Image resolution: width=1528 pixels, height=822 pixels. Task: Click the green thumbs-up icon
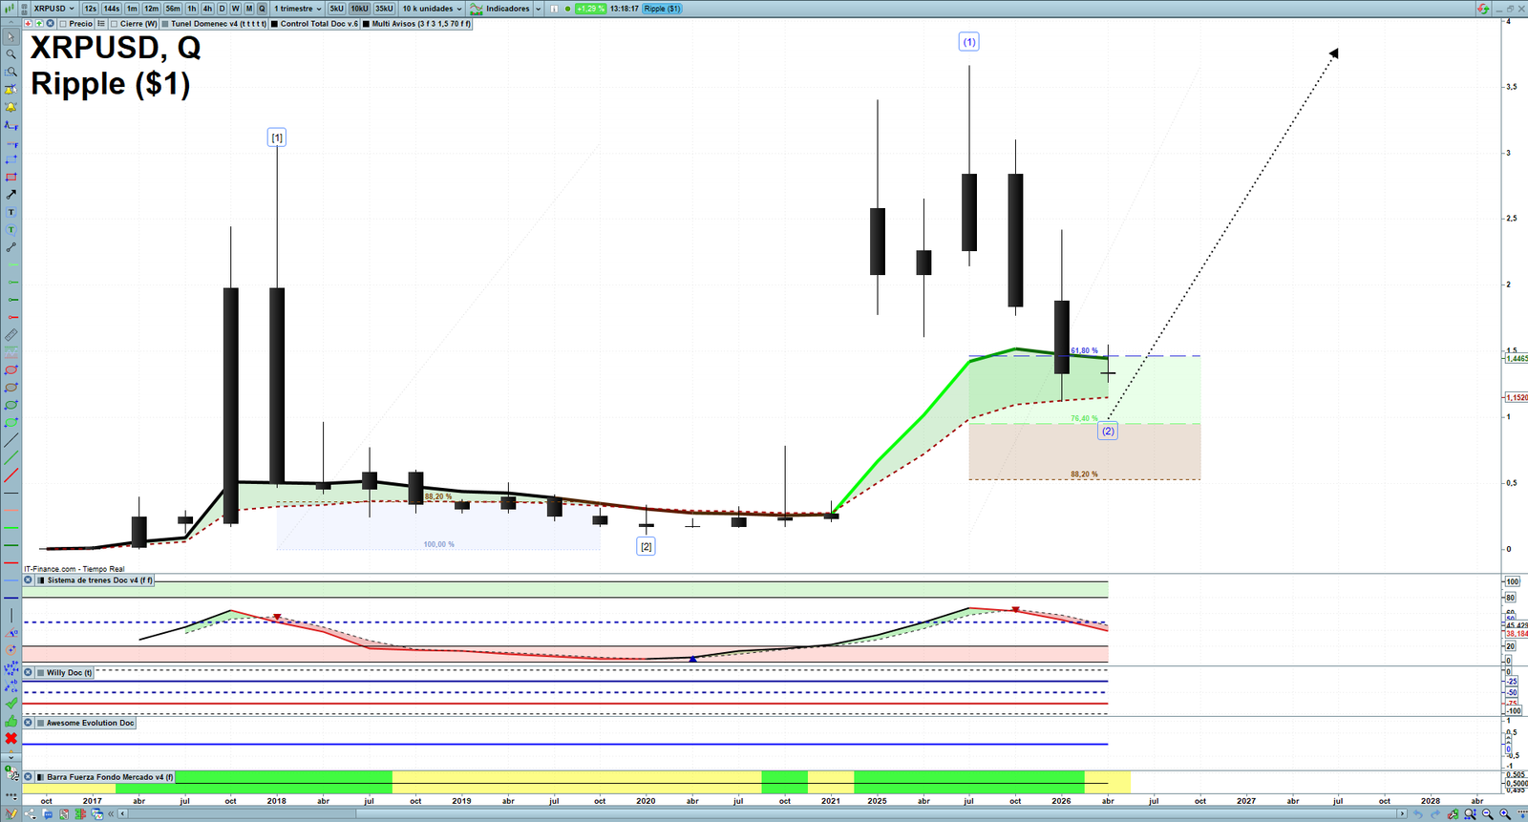pyautogui.click(x=11, y=720)
